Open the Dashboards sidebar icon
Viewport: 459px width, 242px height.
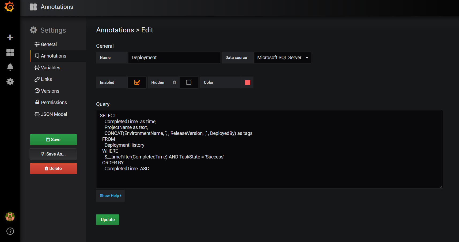point(10,52)
